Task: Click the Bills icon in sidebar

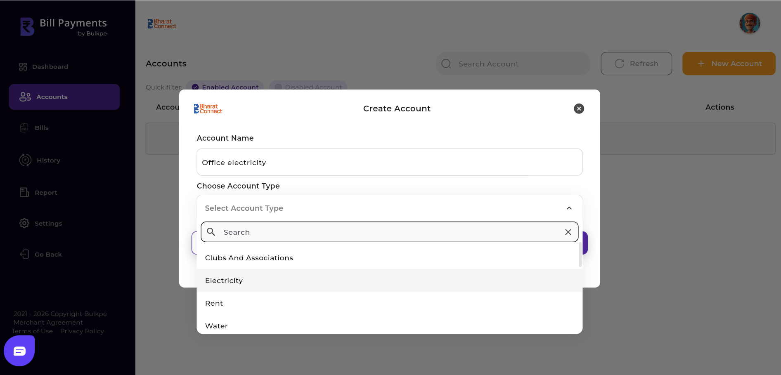Action: (25, 128)
